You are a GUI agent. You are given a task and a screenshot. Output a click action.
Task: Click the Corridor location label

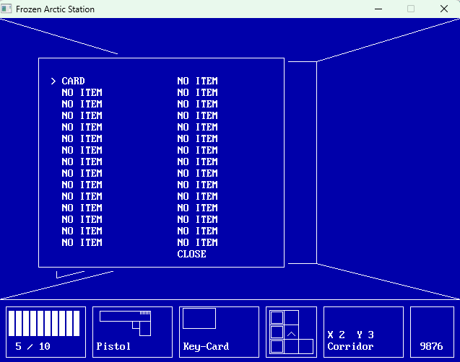[x=350, y=346]
